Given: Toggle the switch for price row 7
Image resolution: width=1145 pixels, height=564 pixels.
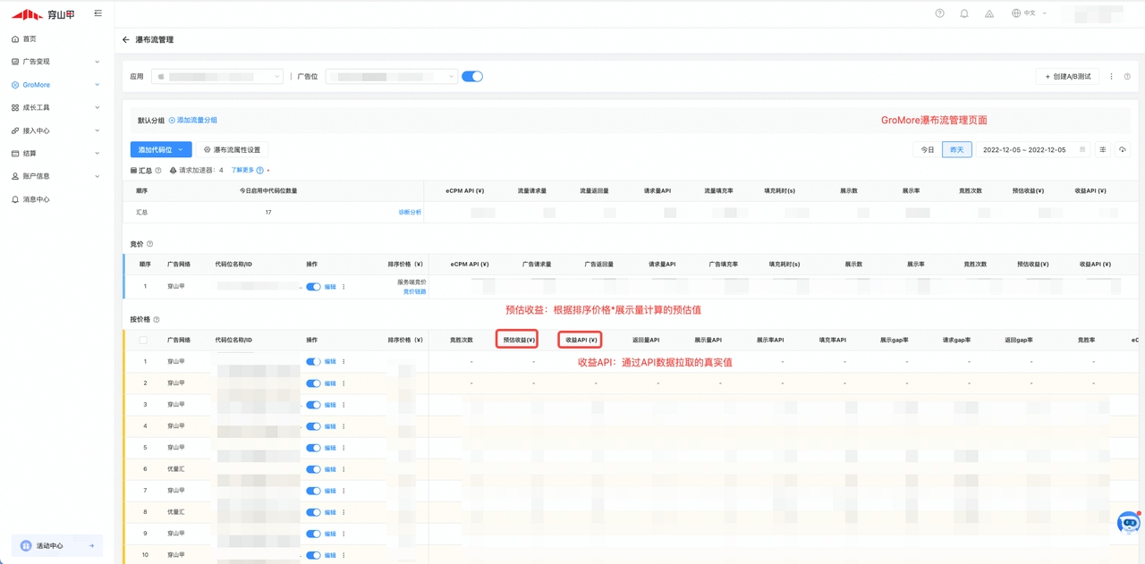Looking at the screenshot, I should coord(313,491).
